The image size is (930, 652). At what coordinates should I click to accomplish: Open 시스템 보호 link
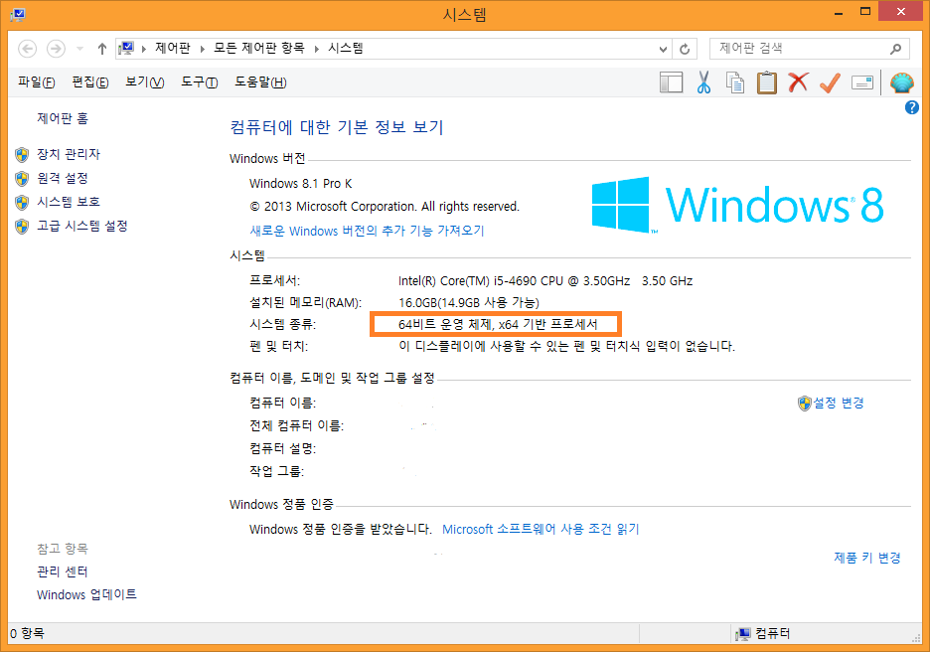click(69, 202)
